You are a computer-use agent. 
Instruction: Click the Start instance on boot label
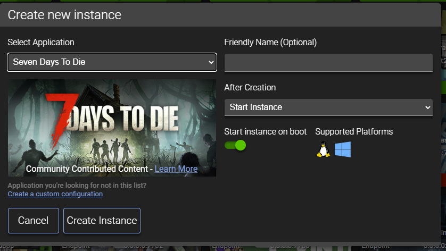coord(266,131)
